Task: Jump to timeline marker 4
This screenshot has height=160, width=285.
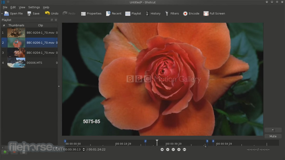Action: click(213, 141)
